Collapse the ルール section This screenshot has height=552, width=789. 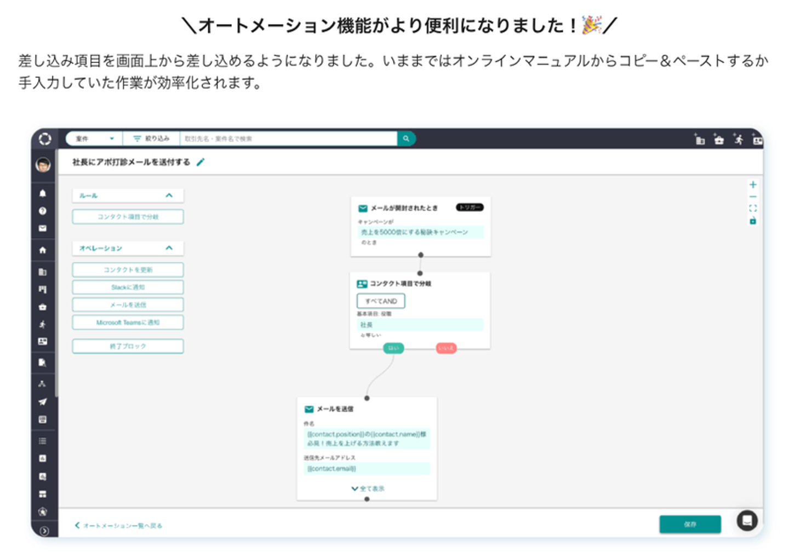[169, 196]
